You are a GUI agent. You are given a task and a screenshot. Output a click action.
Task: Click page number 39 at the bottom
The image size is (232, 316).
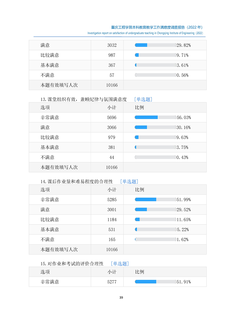(121, 298)
